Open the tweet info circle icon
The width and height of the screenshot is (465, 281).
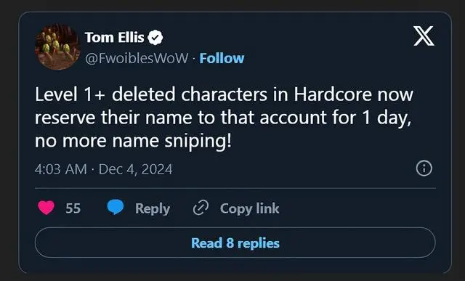[x=424, y=168]
